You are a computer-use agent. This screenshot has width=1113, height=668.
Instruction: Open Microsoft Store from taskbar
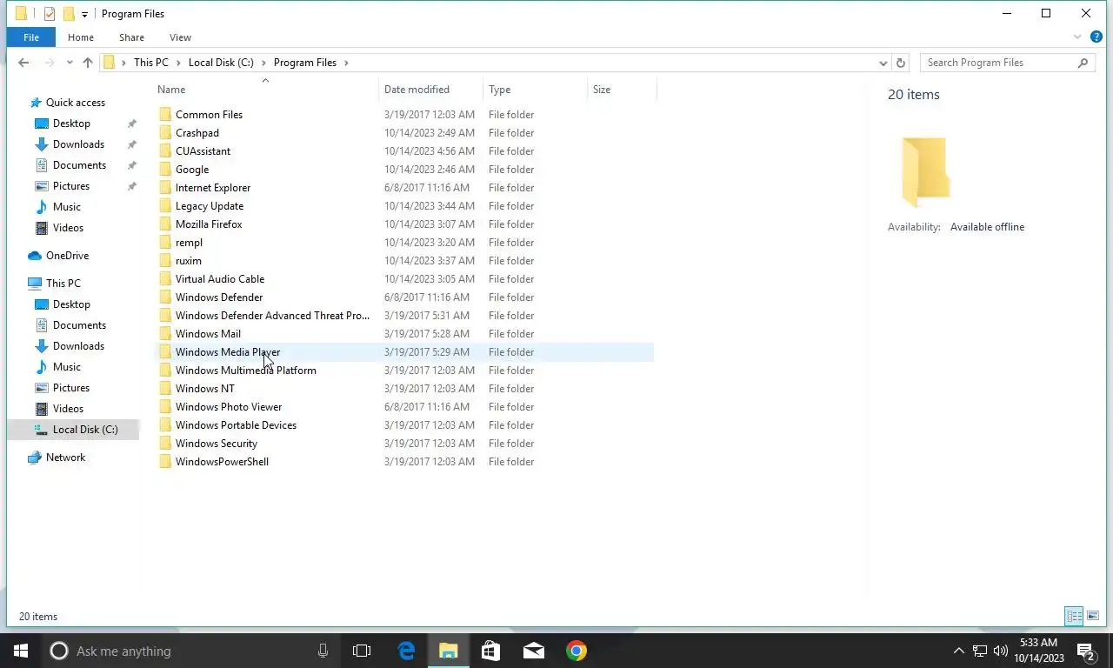point(491,651)
